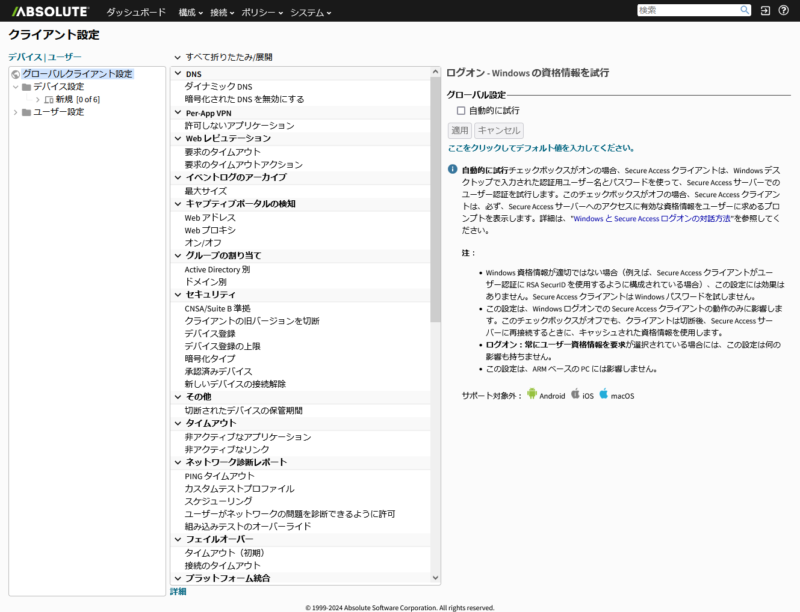Toggle the 自動的に試行 checkbox
Viewport: 800px width, 612px height.
[x=461, y=111]
